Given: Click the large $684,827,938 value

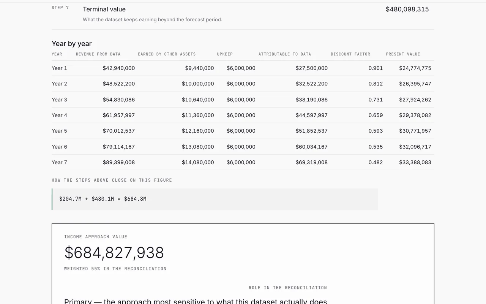Looking at the screenshot, I should 114,253.
